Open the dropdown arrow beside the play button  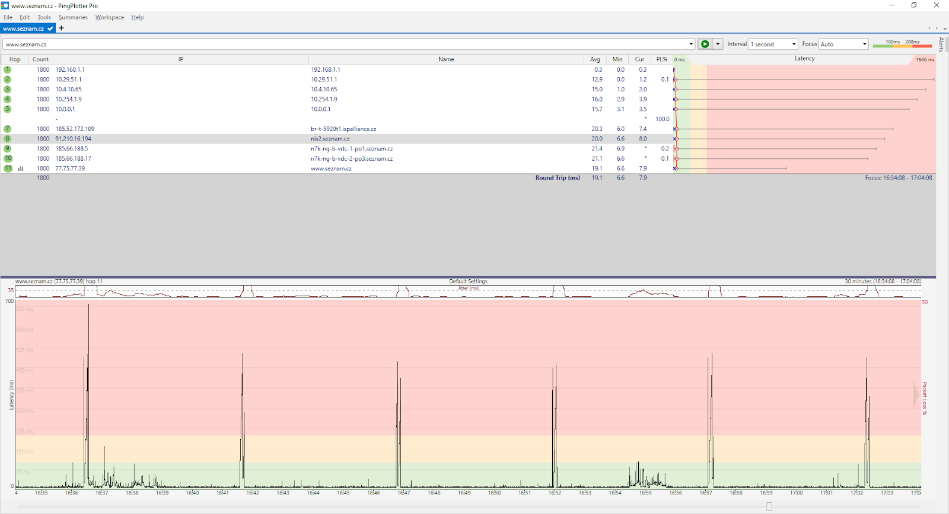[718, 44]
